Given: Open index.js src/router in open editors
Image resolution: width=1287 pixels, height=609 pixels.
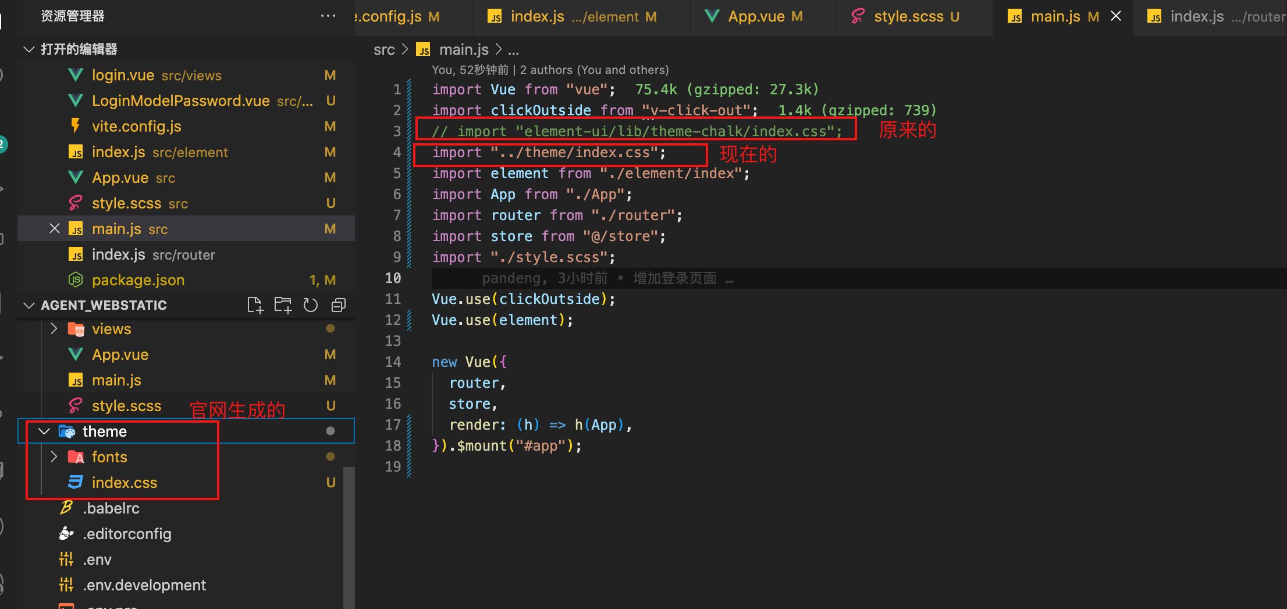Looking at the screenshot, I should point(186,254).
